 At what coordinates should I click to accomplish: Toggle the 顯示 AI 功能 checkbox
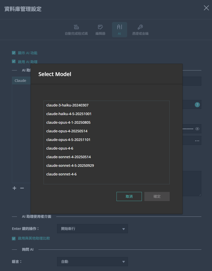point(14,53)
